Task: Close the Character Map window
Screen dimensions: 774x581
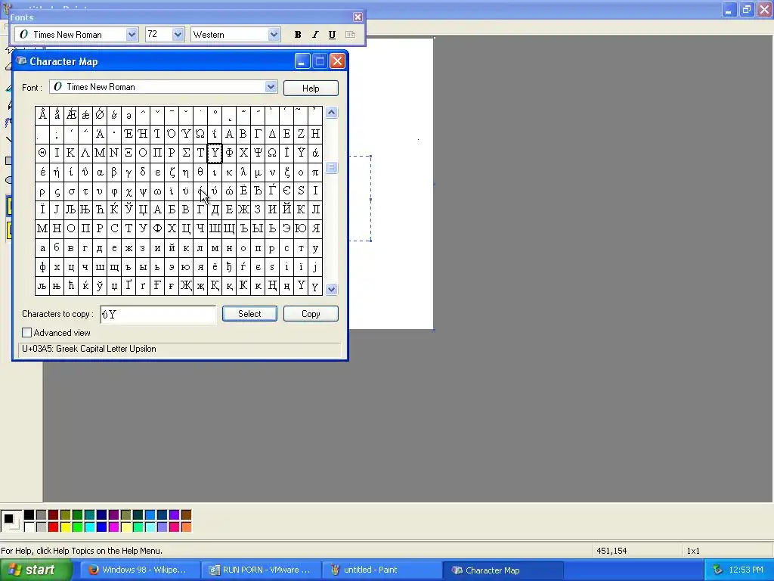Action: coord(337,61)
